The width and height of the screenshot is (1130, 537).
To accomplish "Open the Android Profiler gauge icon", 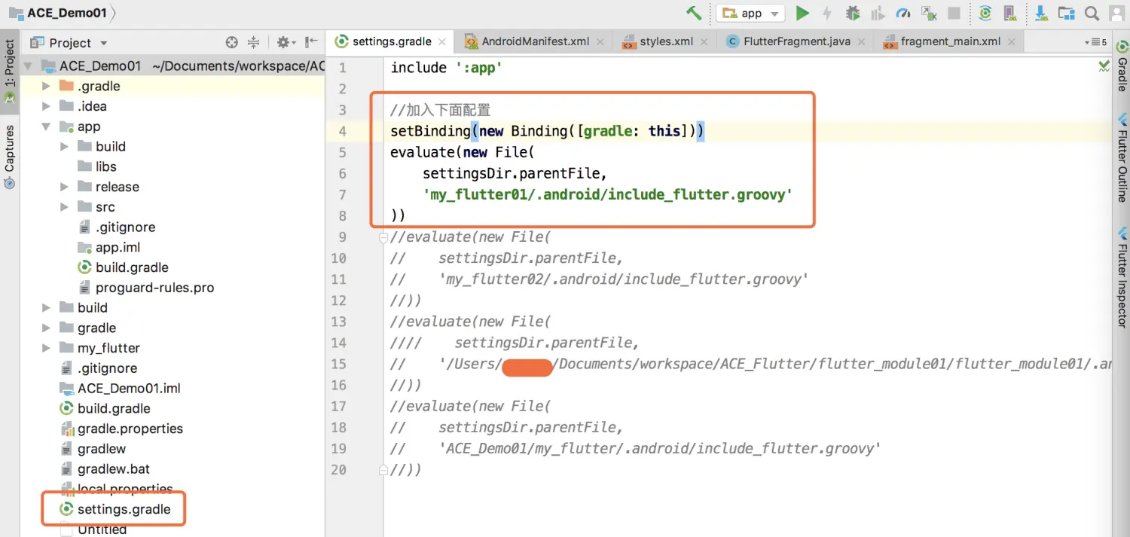I will click(x=903, y=13).
